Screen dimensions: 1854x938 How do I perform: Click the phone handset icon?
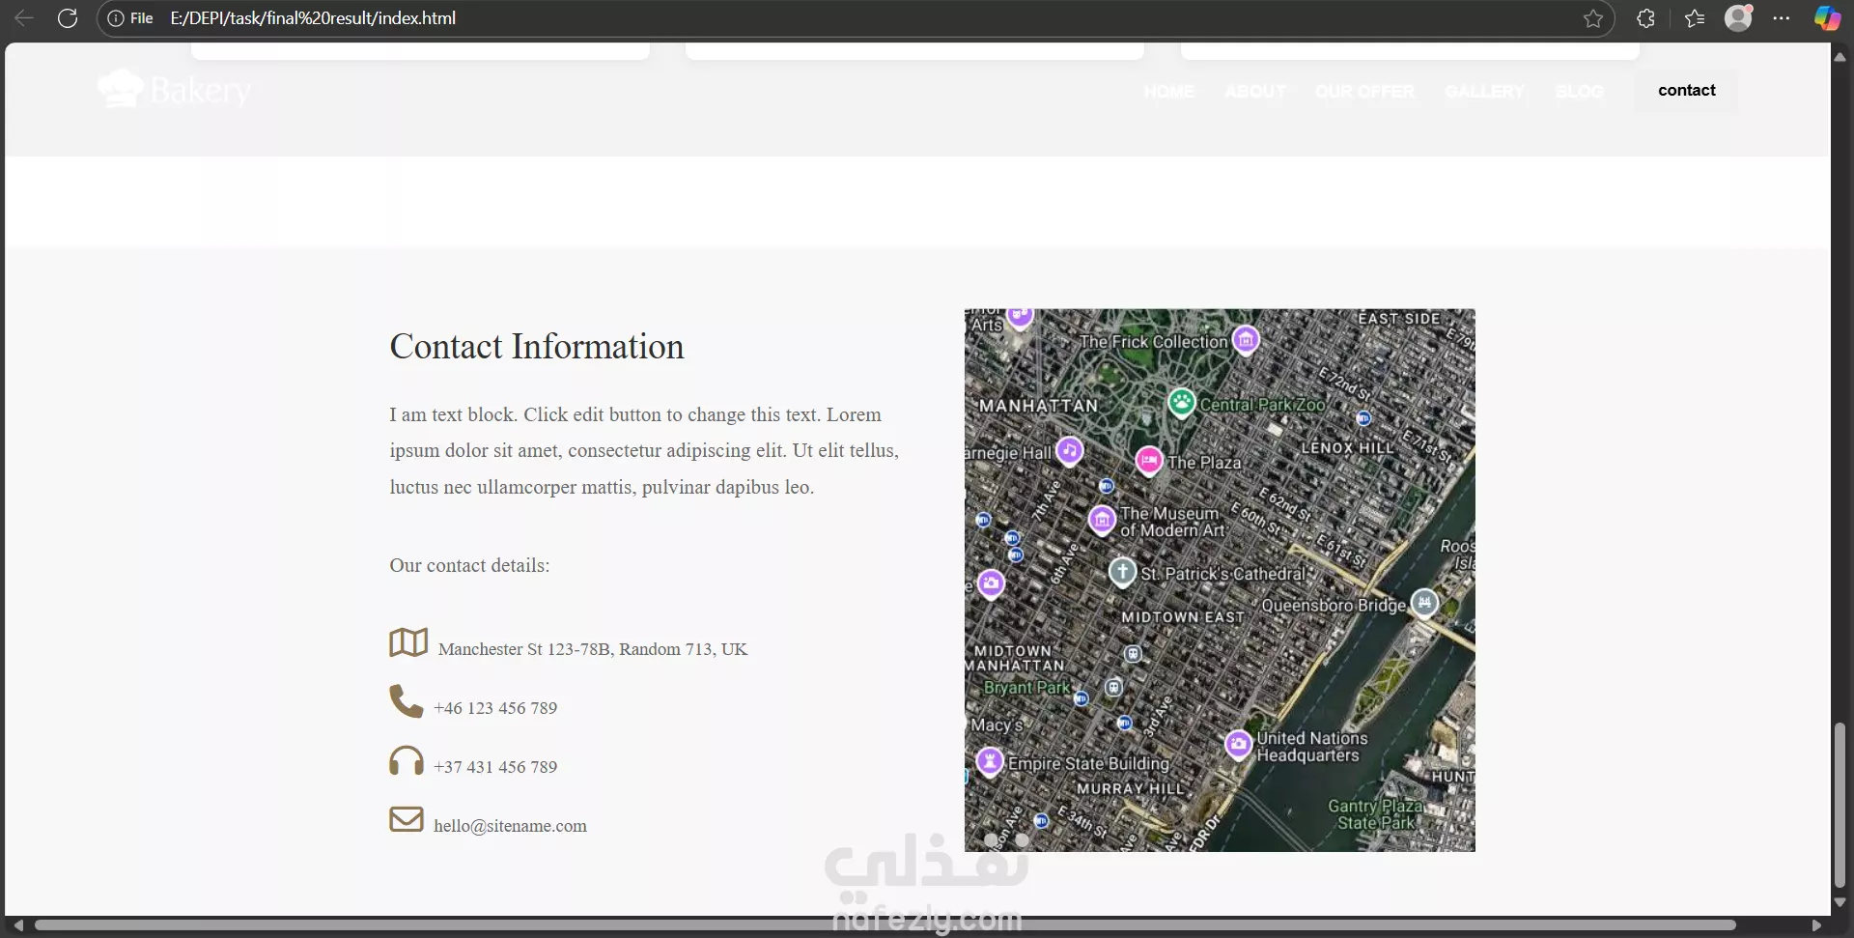coord(407,701)
